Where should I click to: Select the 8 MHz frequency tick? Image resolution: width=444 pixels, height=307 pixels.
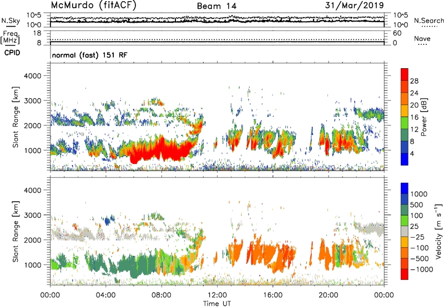click(39, 43)
